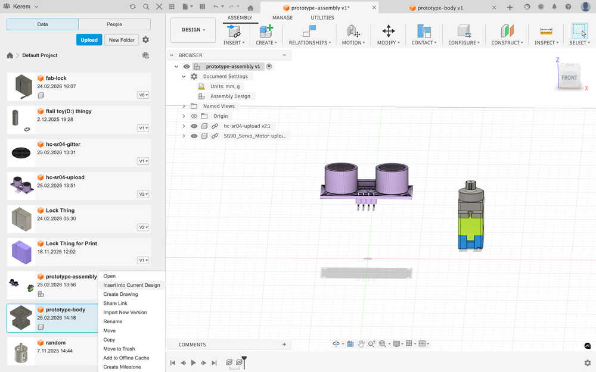Click the Create component icon
Image resolution: width=596 pixels, height=372 pixels.
[x=266, y=31]
